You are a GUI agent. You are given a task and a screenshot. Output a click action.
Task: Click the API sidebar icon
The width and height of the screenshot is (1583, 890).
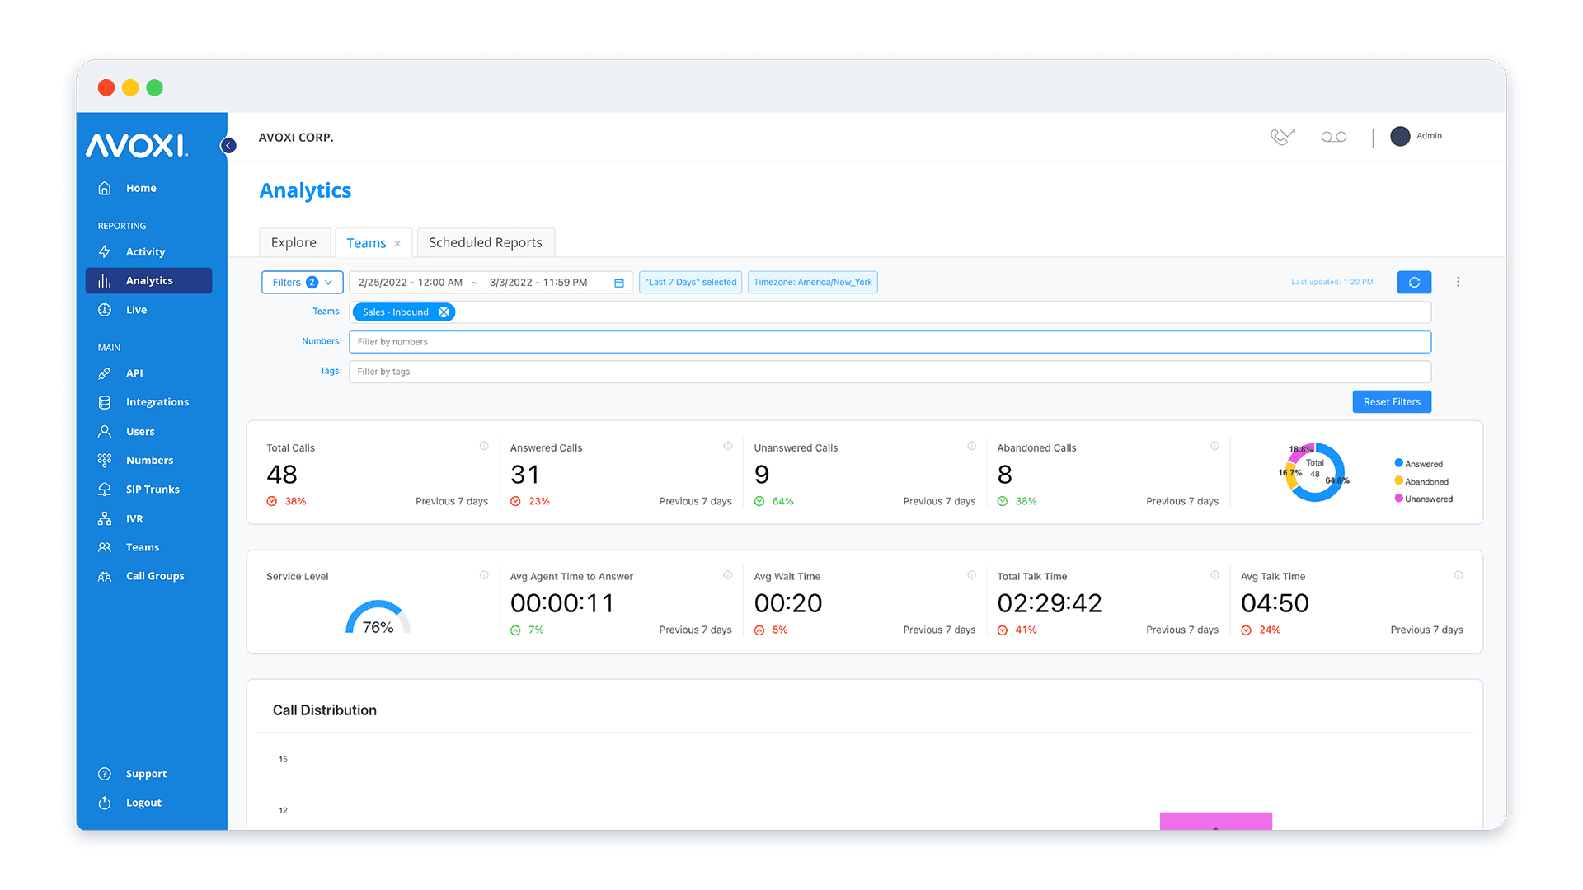pyautogui.click(x=105, y=372)
